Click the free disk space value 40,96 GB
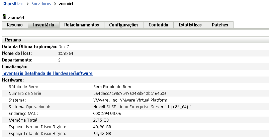This screenshot has width=269, height=137. tap(102, 127)
